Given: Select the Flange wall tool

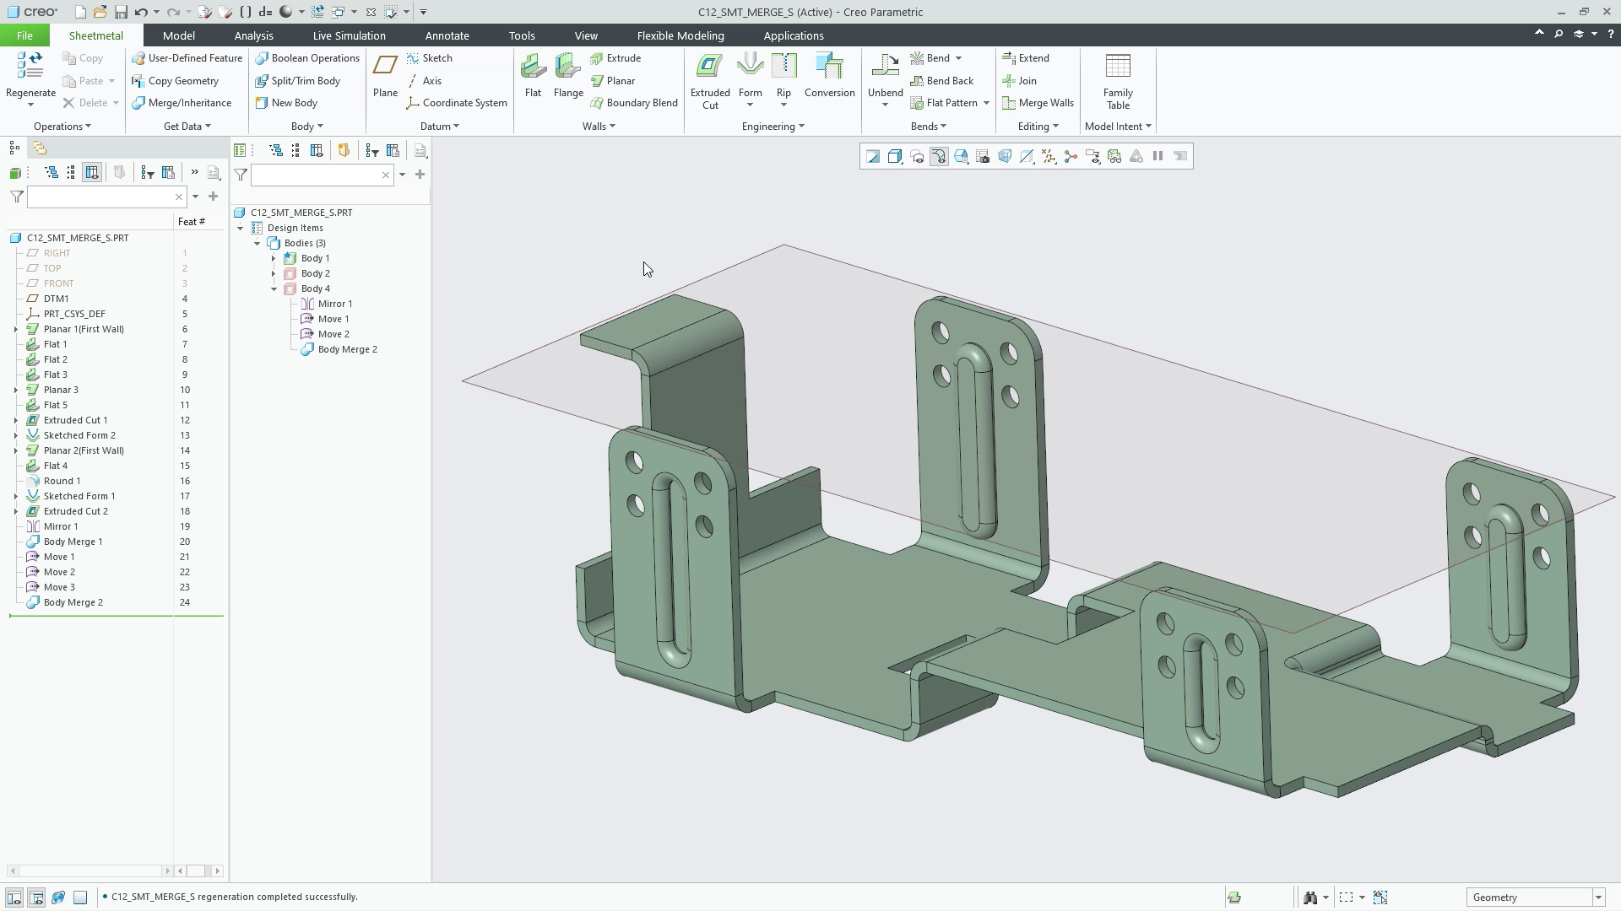Looking at the screenshot, I should point(568,76).
